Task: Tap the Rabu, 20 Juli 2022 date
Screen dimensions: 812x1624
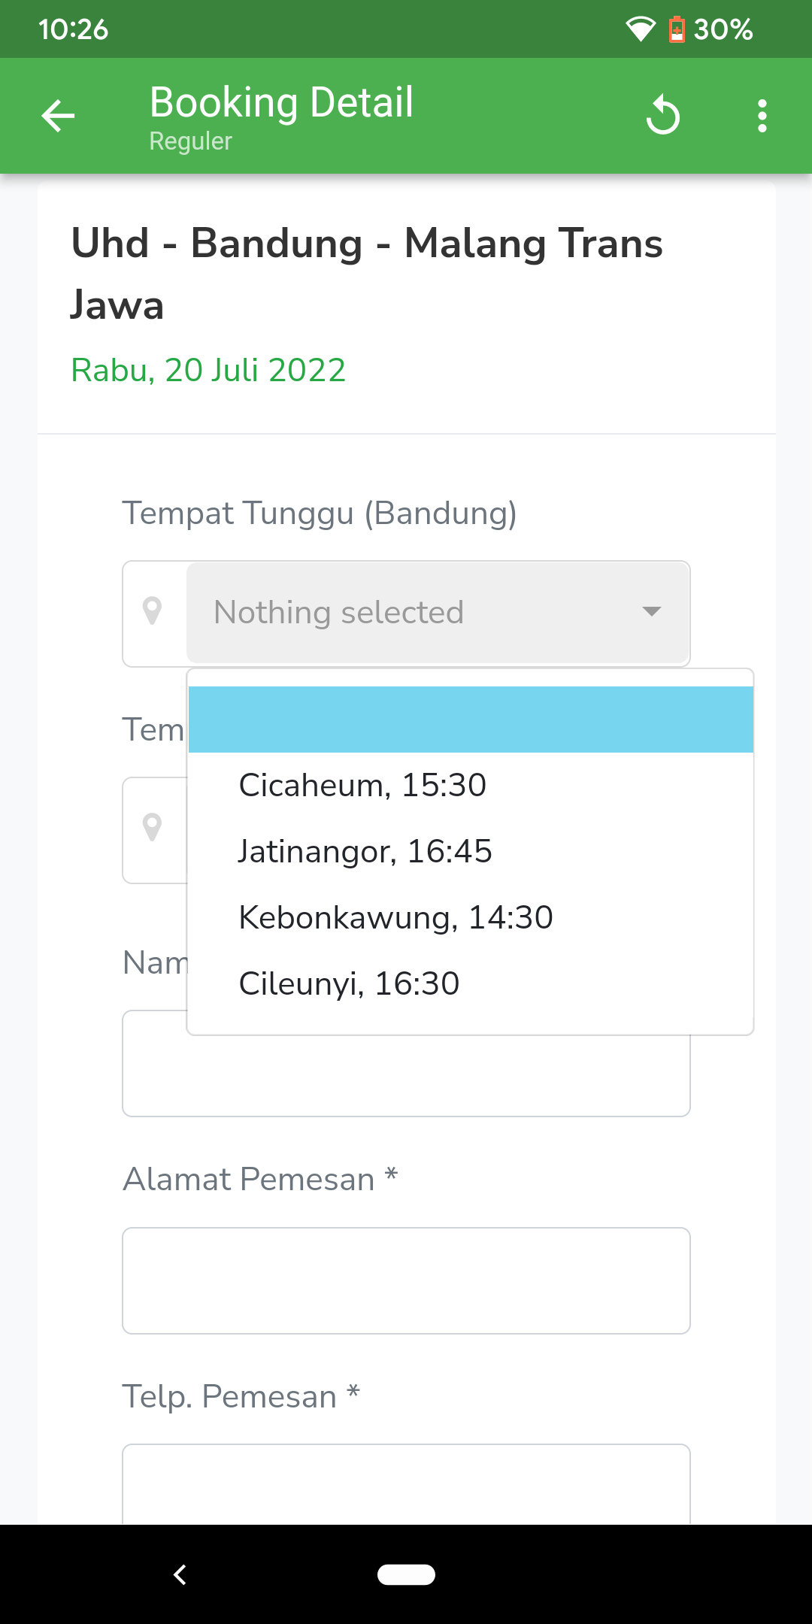Action: [208, 370]
